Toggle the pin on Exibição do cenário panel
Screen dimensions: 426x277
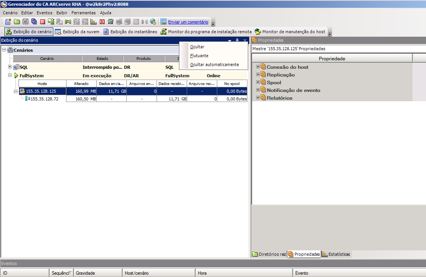[x=237, y=40]
